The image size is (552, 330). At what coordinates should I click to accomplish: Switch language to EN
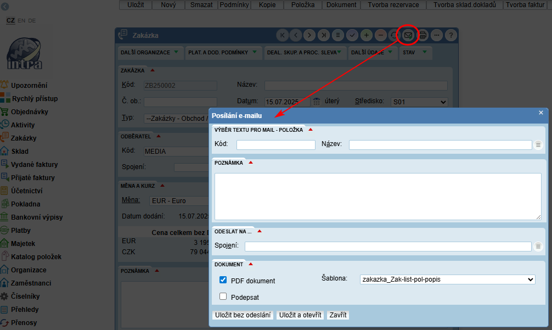(21, 20)
